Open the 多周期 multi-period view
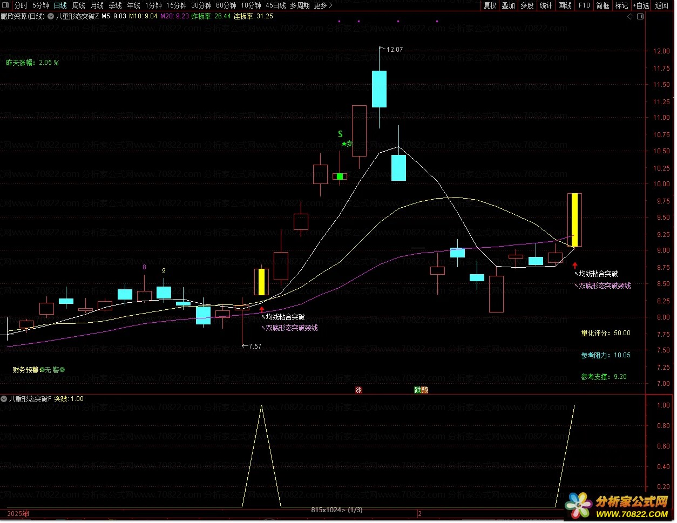This screenshot has width=677, height=523. pyautogui.click(x=300, y=5)
